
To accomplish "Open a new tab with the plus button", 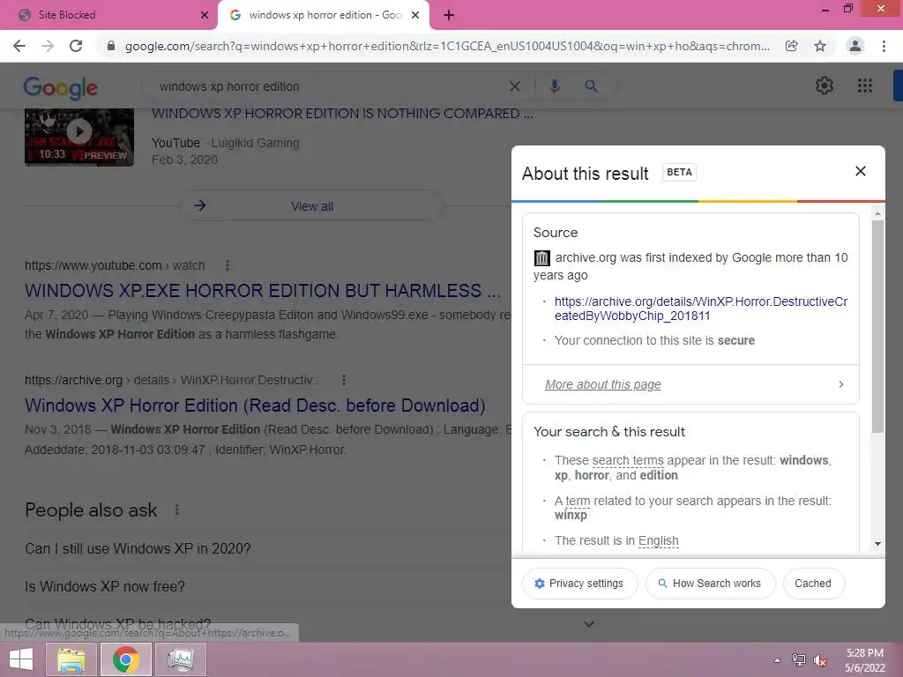I will pos(449,15).
